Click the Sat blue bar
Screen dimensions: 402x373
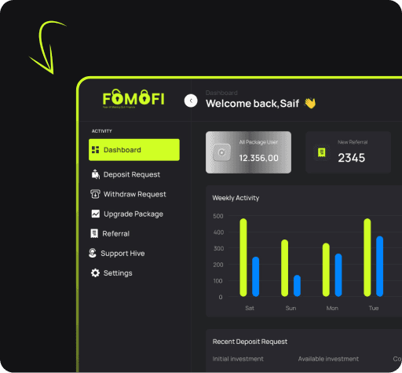tap(256, 276)
